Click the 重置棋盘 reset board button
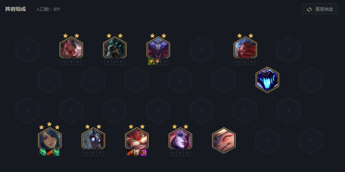 319,9
